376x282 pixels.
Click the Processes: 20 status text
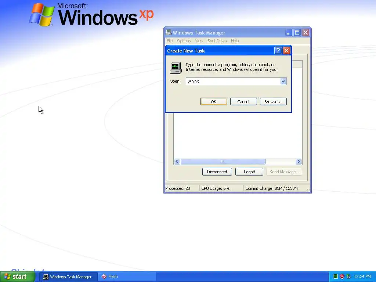pos(178,188)
